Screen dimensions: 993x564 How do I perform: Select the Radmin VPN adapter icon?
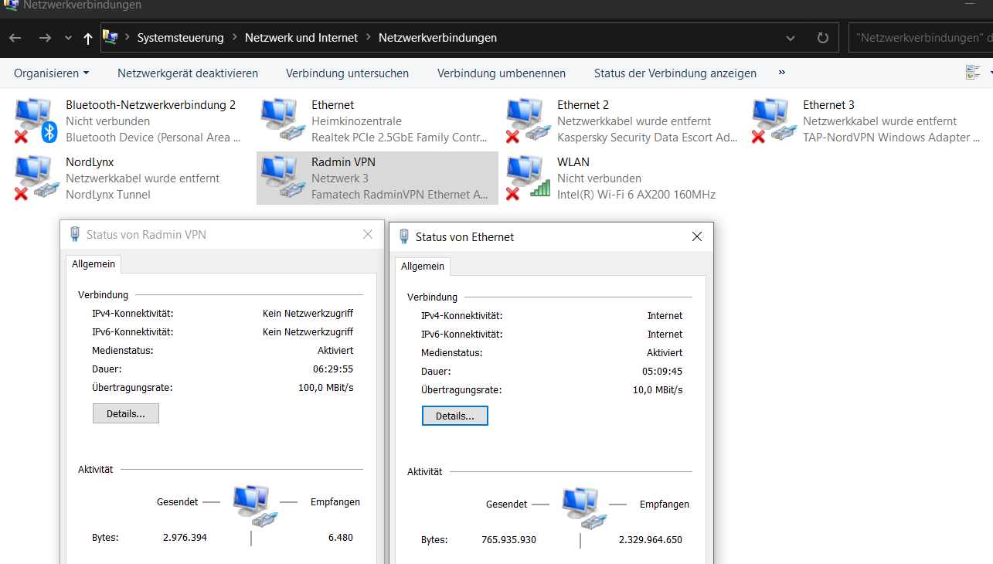tap(283, 178)
